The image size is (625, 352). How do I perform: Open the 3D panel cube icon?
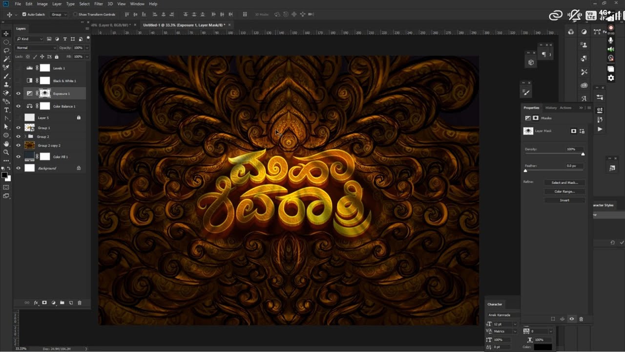coord(531,63)
